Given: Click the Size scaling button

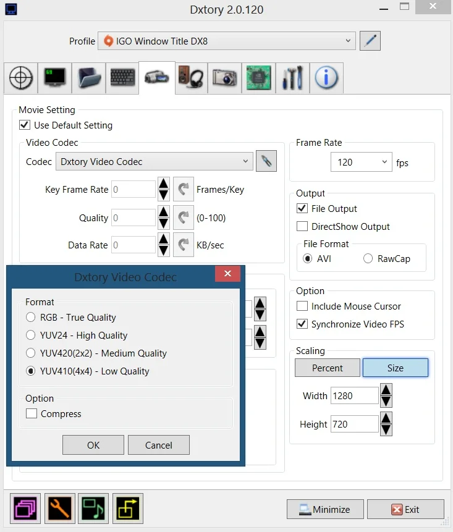Looking at the screenshot, I should [396, 368].
